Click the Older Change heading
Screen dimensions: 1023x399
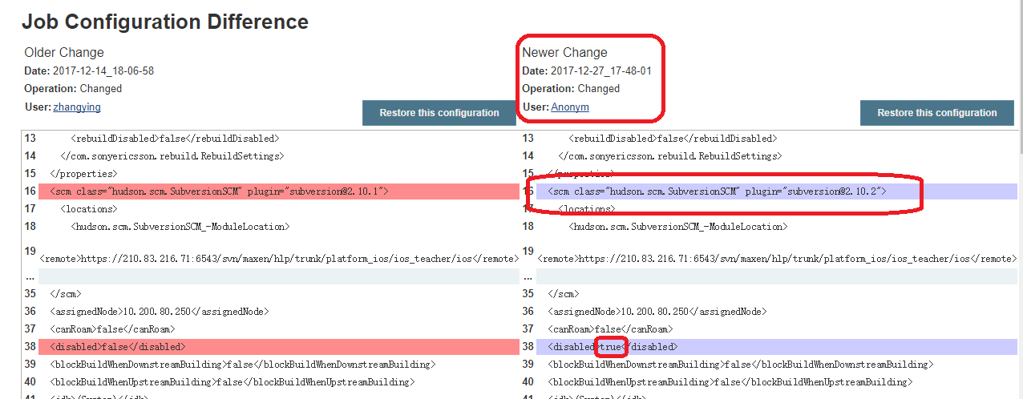coord(64,52)
